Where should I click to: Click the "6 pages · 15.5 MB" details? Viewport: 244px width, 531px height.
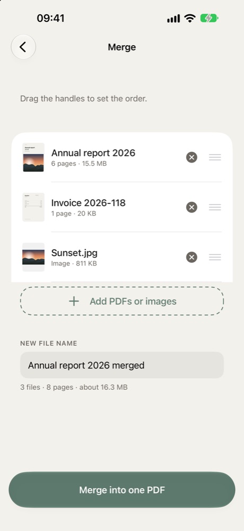[79, 164]
